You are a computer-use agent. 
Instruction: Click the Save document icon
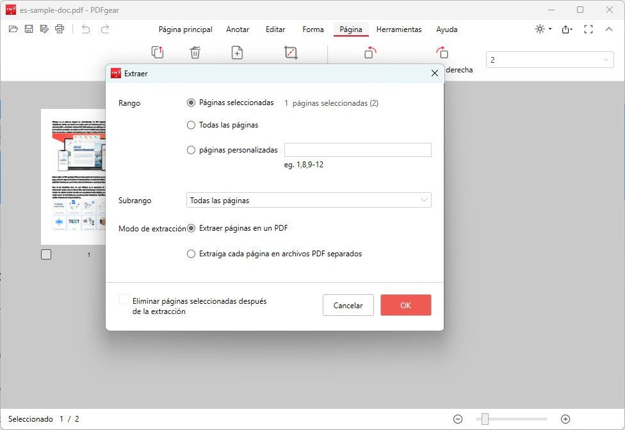(28, 29)
